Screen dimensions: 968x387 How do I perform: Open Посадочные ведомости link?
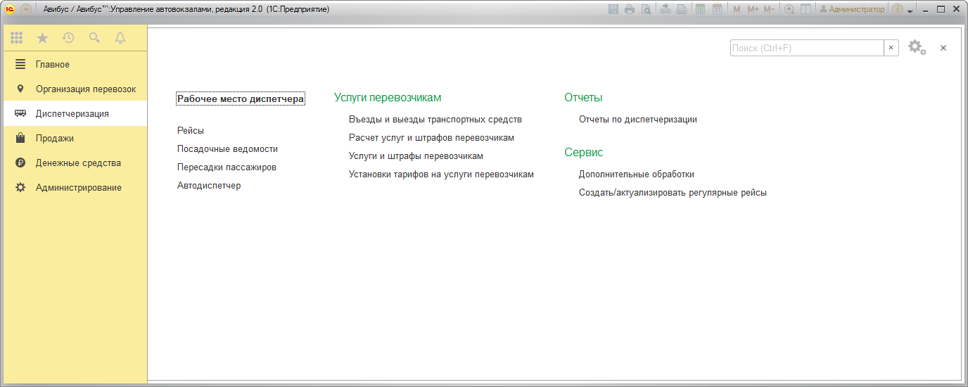click(x=227, y=149)
